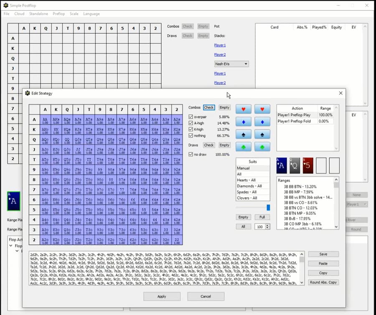This screenshot has width=376, height=315.
Task: Click the Queen board card in Edit Strategy
Action: coord(295,165)
